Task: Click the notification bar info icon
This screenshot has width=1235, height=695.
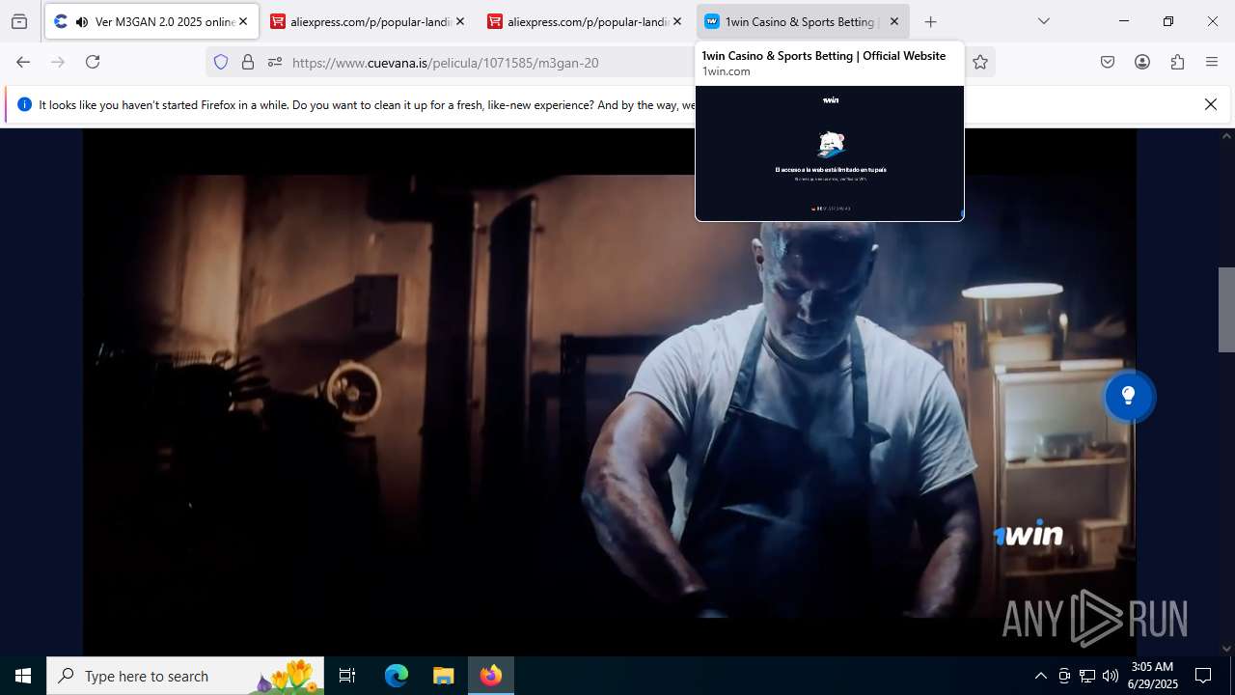Action: click(24, 104)
